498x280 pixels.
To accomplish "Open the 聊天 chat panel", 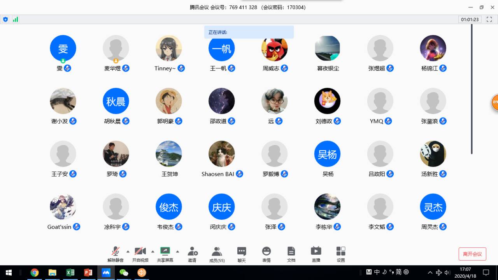I will (242, 254).
